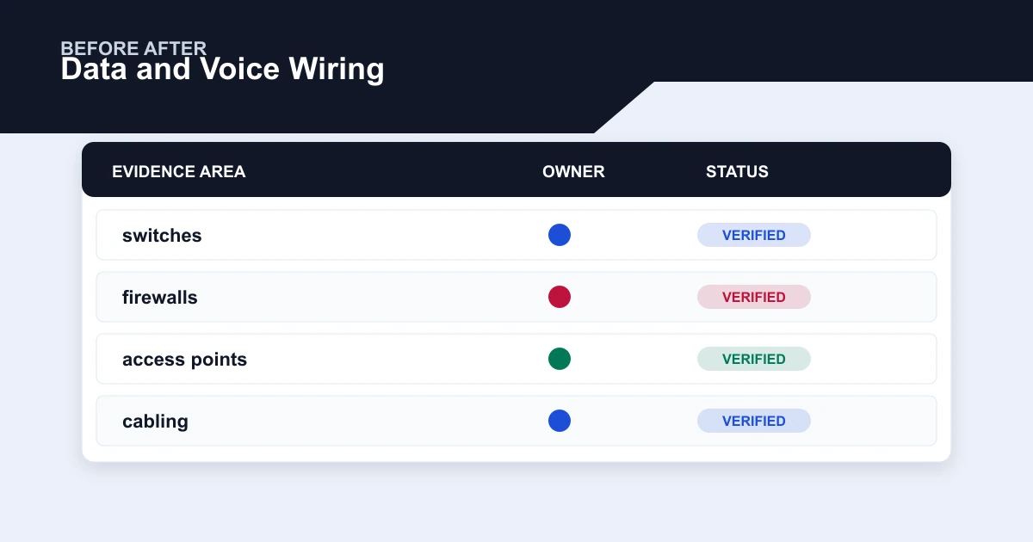Click the VERIFIED badge in cabling row
The image size is (1033, 542).
click(754, 421)
